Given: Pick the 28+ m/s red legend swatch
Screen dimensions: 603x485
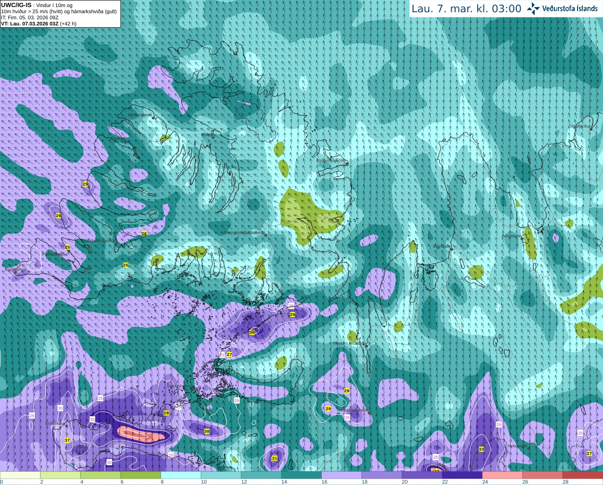Looking at the screenshot, I should point(583,475).
